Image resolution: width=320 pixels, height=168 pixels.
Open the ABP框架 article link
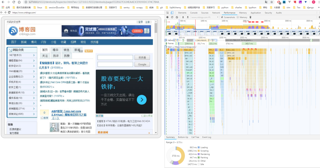point(69,115)
